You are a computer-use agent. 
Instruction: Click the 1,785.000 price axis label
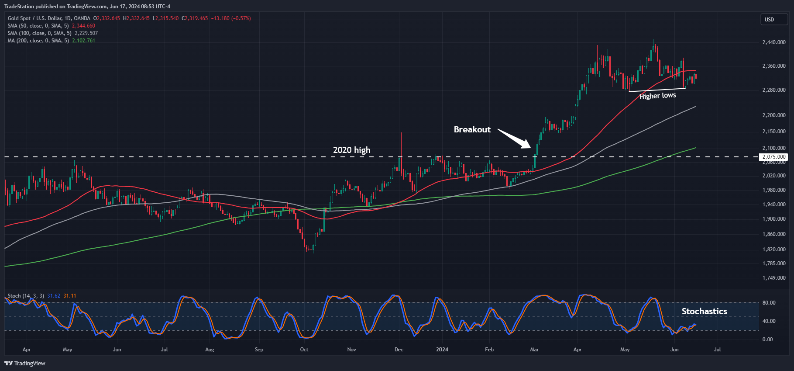774,264
